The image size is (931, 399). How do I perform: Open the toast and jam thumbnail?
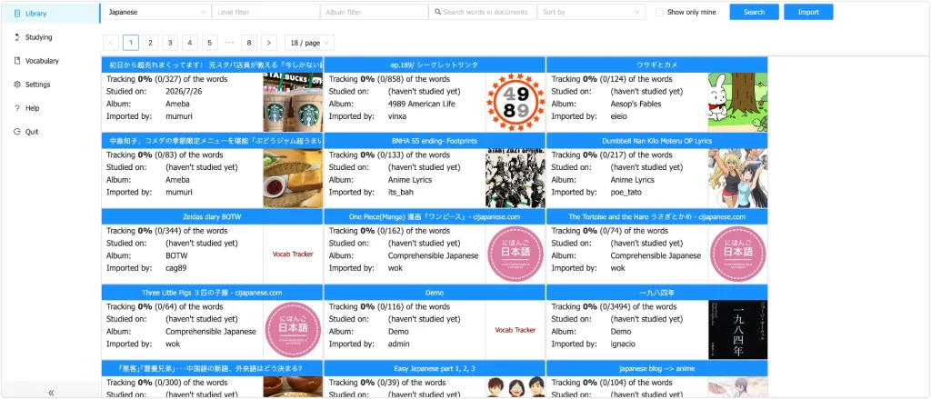point(293,178)
